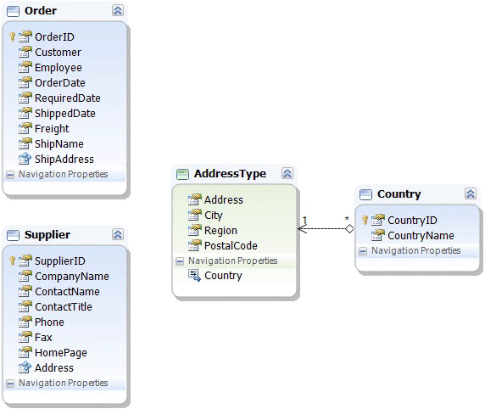
Task: Select the RequiredDate property
Action: pos(68,98)
